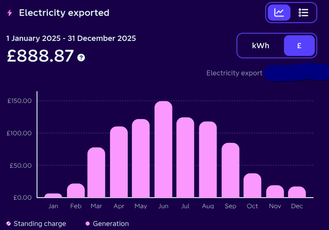Toggle Standing charge legend series

pos(36,224)
